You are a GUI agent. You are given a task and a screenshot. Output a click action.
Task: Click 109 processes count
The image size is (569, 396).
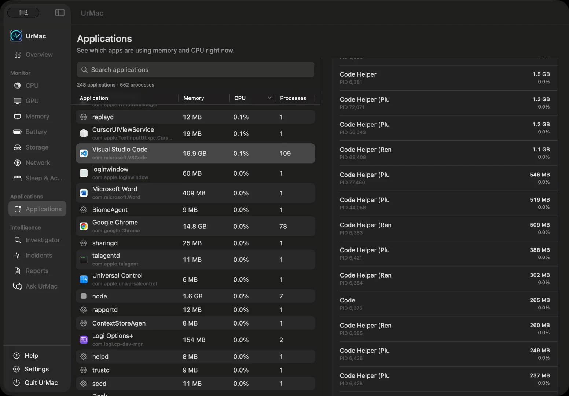[x=285, y=154]
